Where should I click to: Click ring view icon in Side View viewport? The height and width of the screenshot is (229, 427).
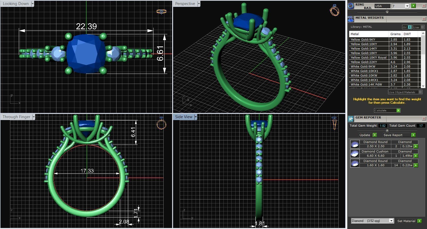tap(334, 123)
